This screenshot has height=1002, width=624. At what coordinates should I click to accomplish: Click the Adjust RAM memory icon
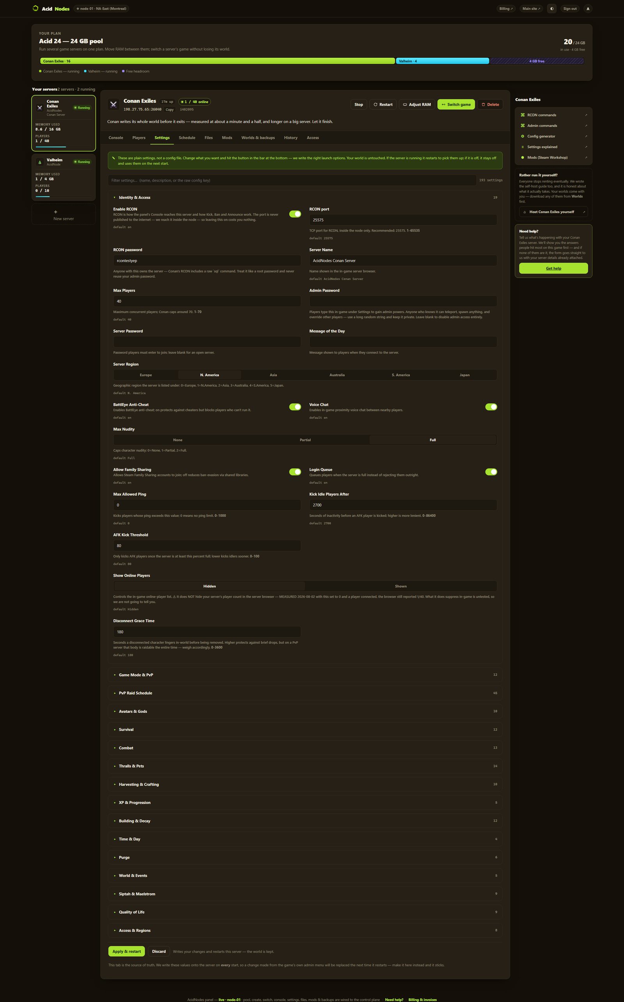[405, 105]
